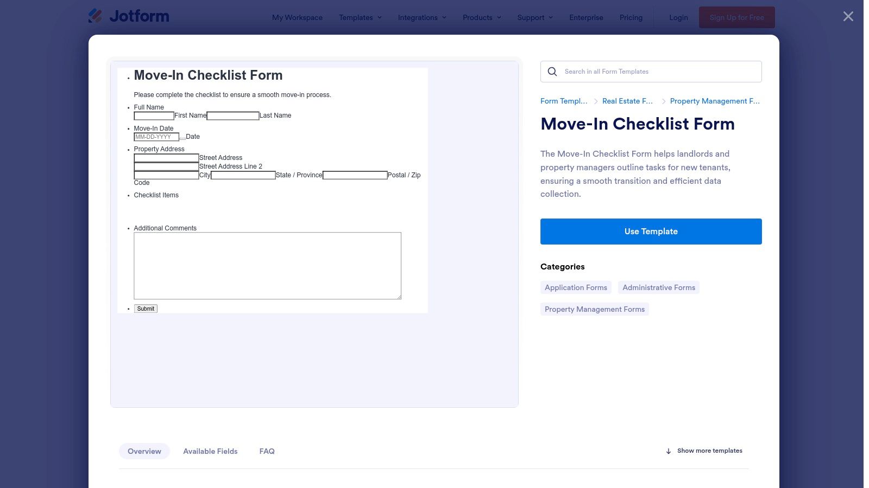Click the Enterprise menu item

(586, 17)
